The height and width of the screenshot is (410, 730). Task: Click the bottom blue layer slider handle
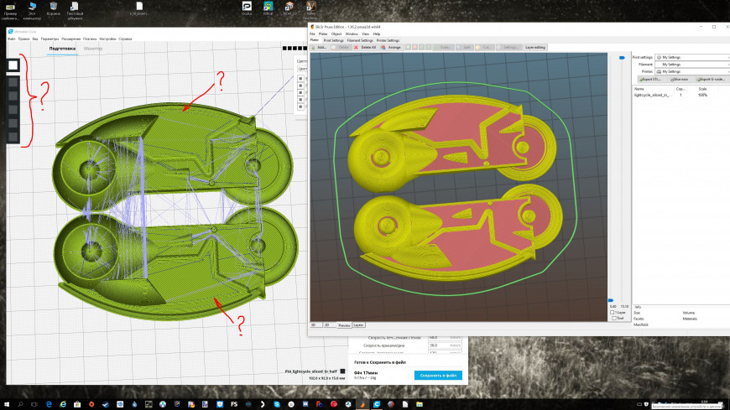(611, 301)
